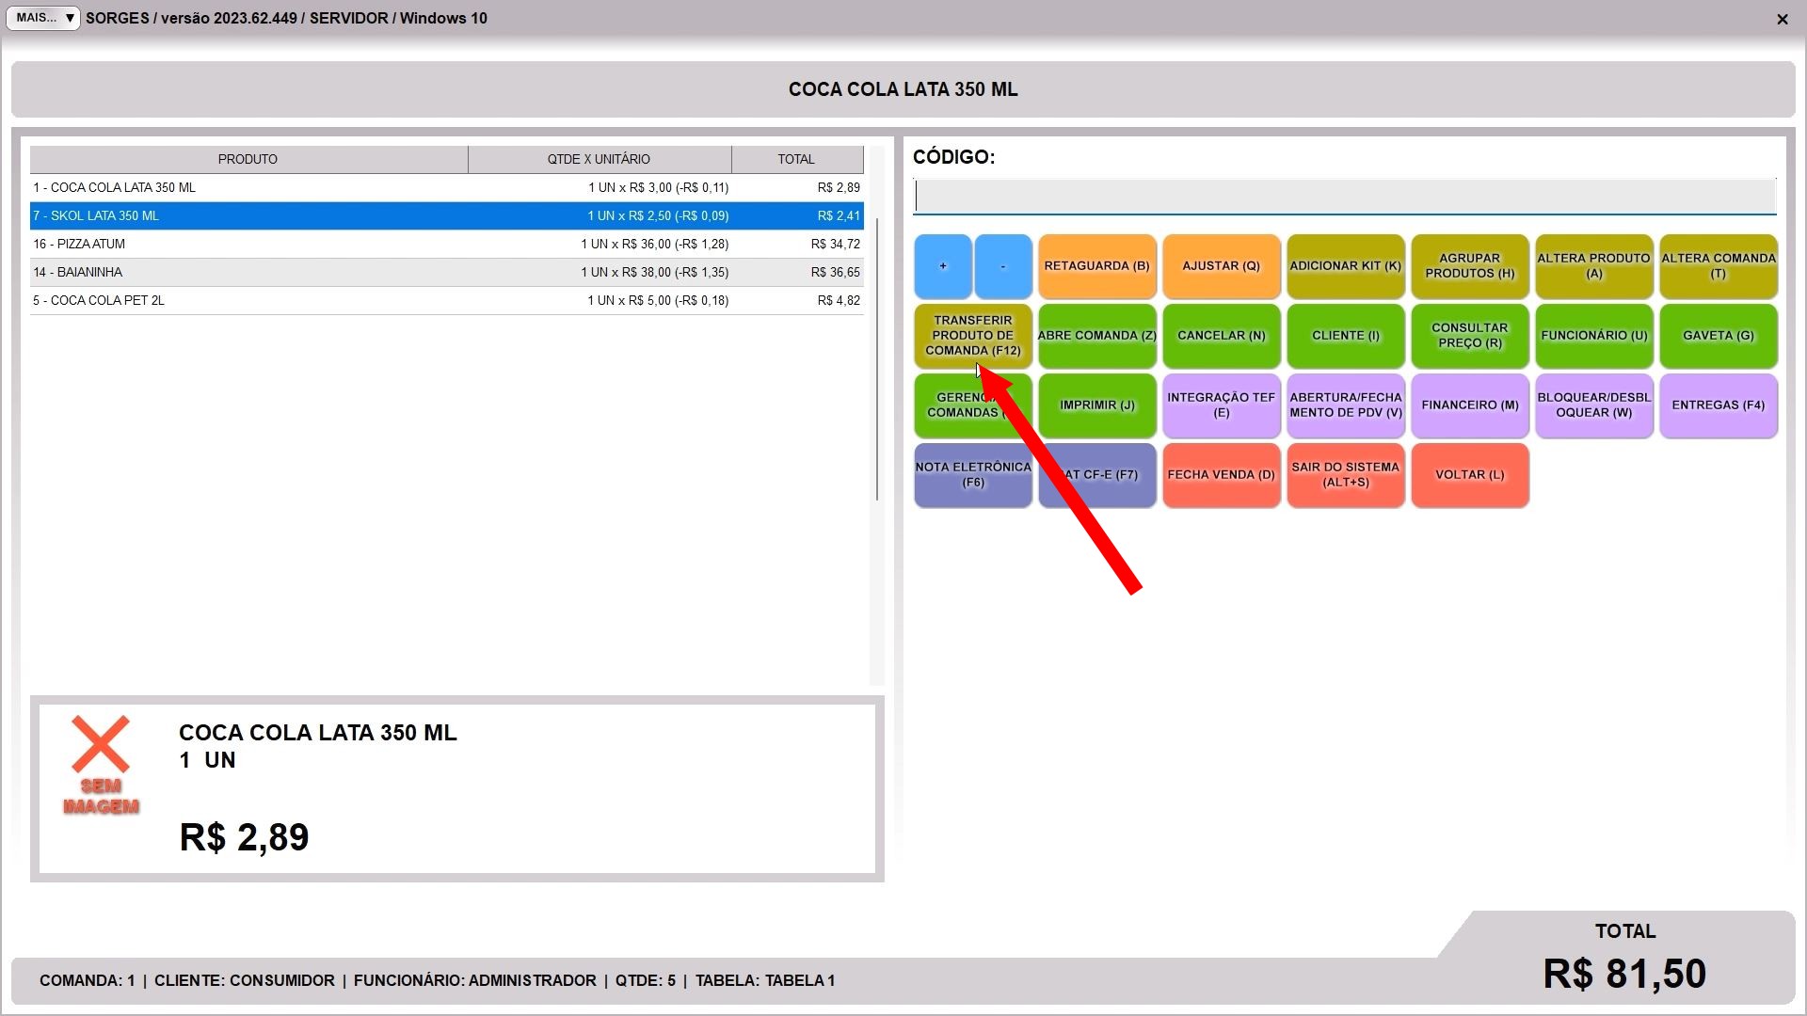Click FUNCIONÁRIO (U) button

[x=1594, y=336]
